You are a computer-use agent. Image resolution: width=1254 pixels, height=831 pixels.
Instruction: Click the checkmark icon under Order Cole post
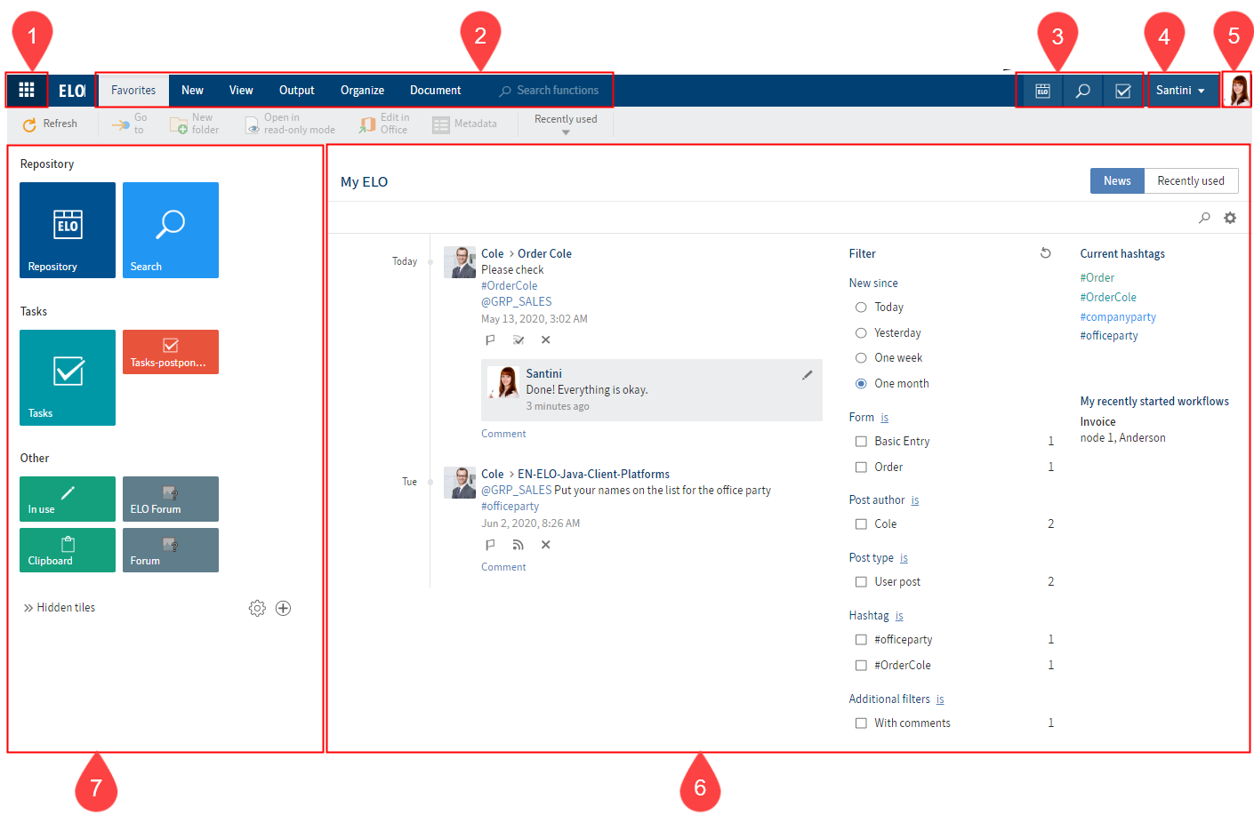tap(518, 340)
